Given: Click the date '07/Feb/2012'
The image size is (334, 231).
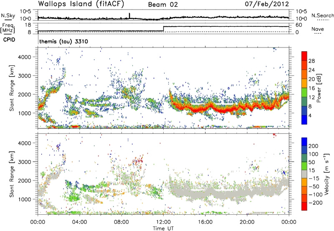Looking at the screenshot, I should pyautogui.click(x=267, y=4).
